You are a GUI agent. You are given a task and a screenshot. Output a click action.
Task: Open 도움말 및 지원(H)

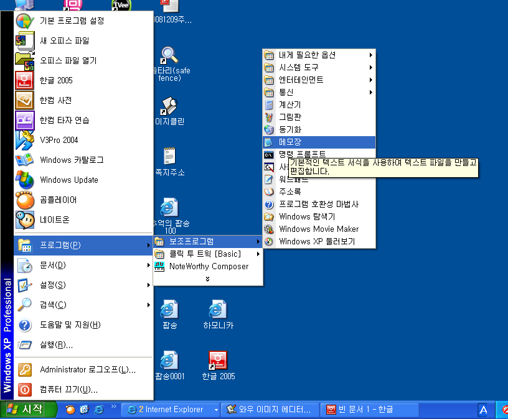coord(83,325)
